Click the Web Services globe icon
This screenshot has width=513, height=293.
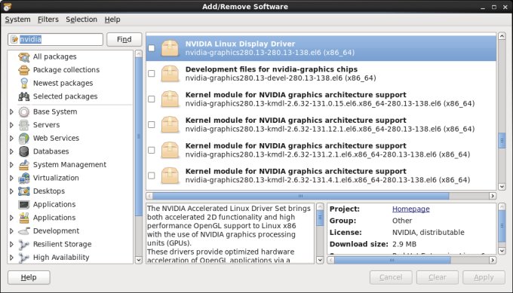click(24, 139)
